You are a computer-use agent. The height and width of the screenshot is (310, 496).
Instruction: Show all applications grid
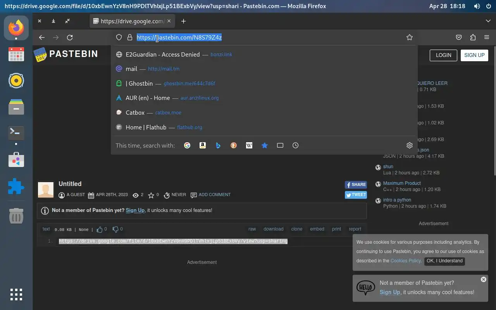pyautogui.click(x=16, y=294)
